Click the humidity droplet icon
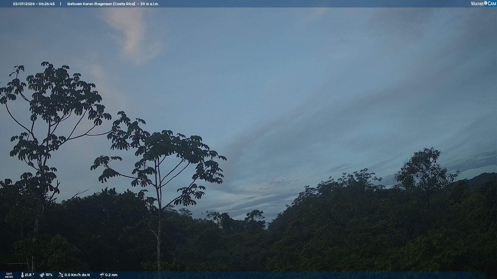Viewport: 497px width, 279px height. [x=42, y=275]
